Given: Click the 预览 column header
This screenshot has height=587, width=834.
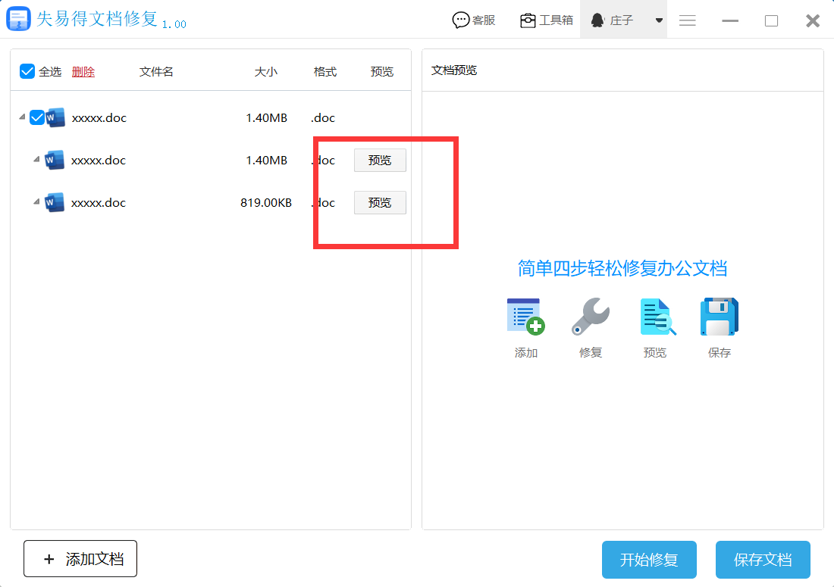Looking at the screenshot, I should [382, 72].
